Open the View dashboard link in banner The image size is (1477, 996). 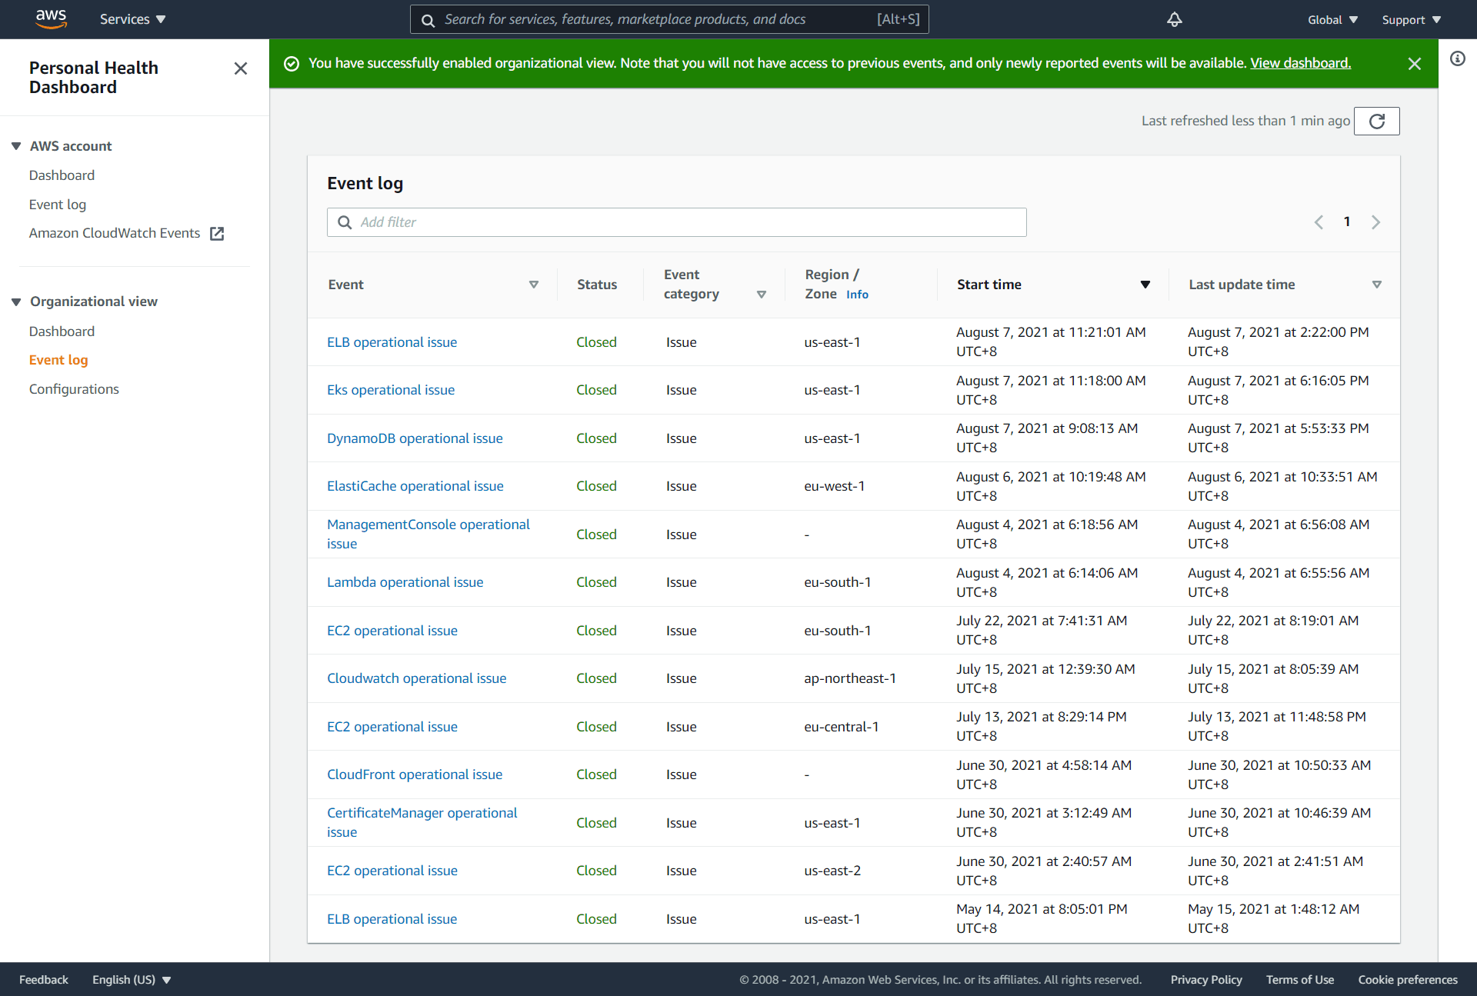(1300, 63)
